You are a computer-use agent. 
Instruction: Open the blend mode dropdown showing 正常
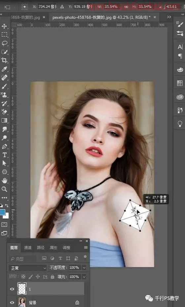[27, 268]
